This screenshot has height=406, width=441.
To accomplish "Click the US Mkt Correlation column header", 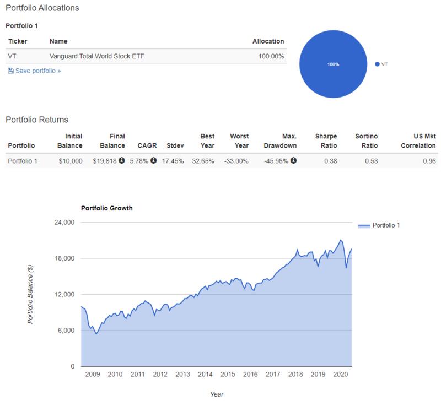I will pyautogui.click(x=417, y=140).
